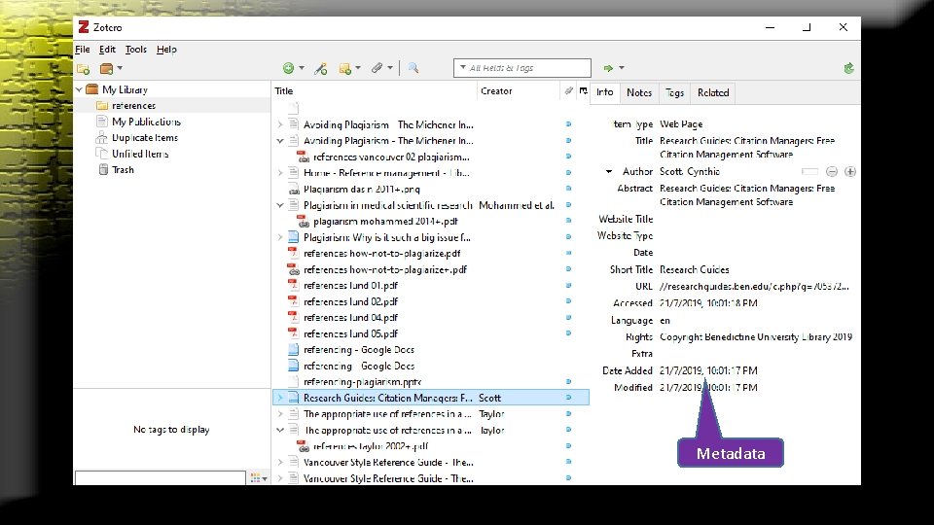Viewport: 934px width, 525px height.
Task: Open search mode dropdown in search box
Action: (463, 68)
